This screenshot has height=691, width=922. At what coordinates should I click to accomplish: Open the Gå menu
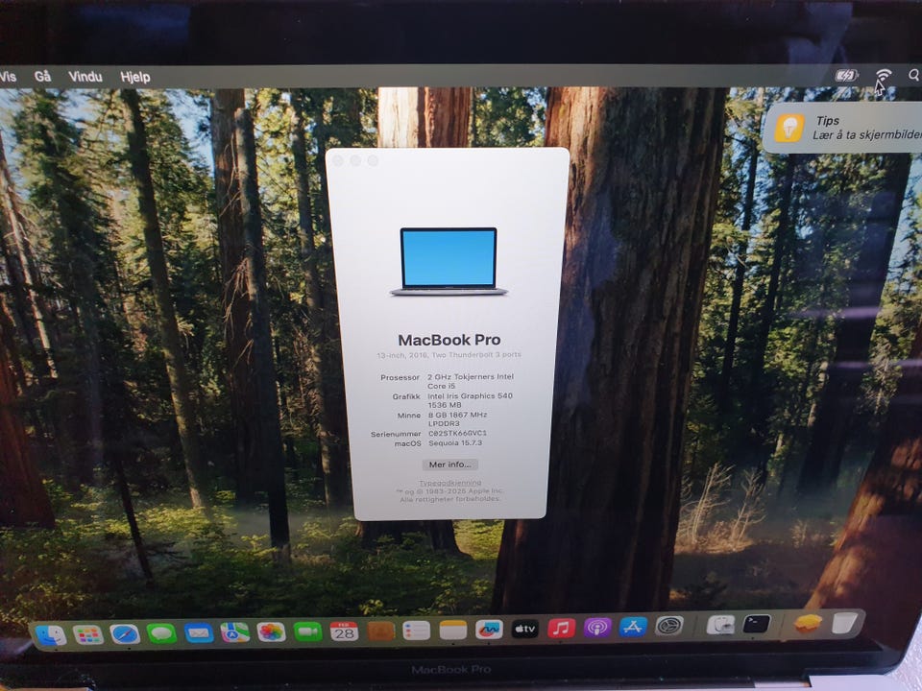(x=43, y=77)
